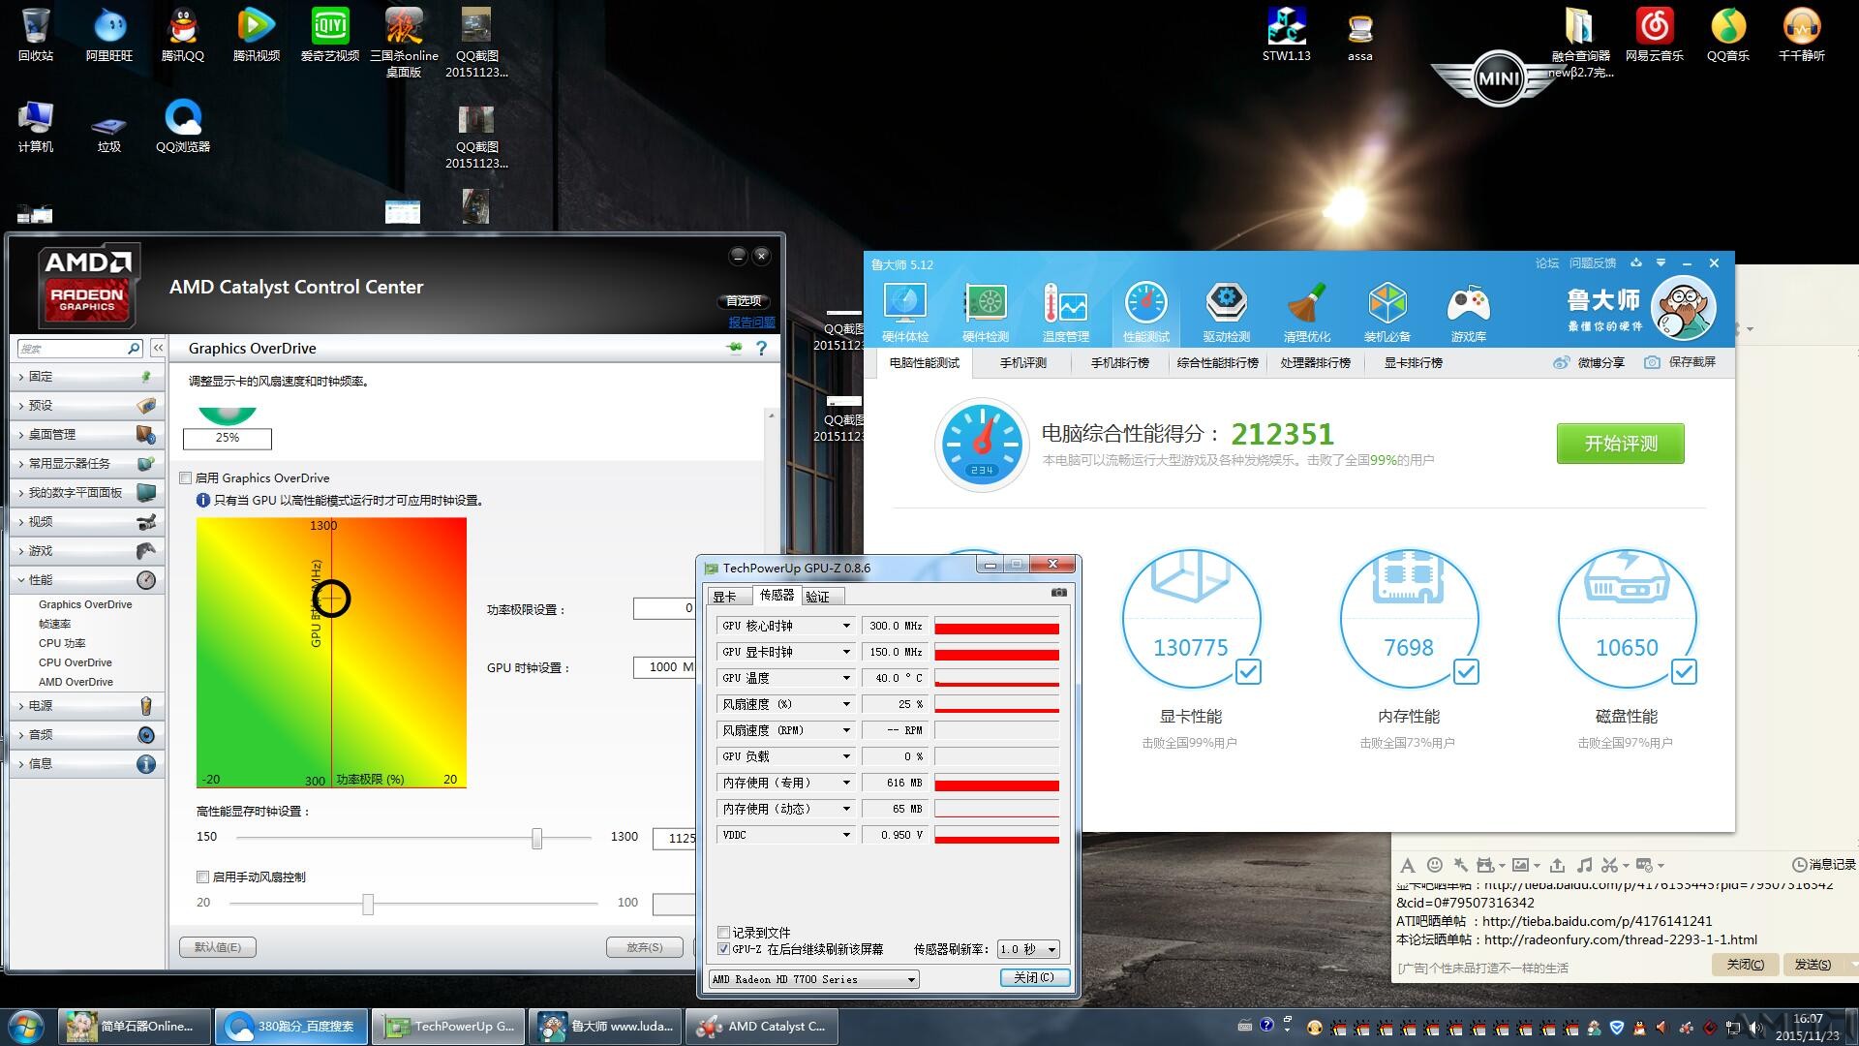Image resolution: width=1859 pixels, height=1046 pixels.
Task: Switch to the 显卡排行榜 tab
Action: tap(1413, 362)
